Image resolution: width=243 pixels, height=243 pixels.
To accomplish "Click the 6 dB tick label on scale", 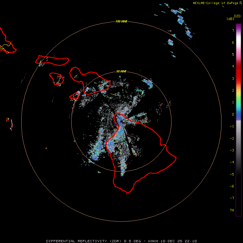I will (233, 42).
